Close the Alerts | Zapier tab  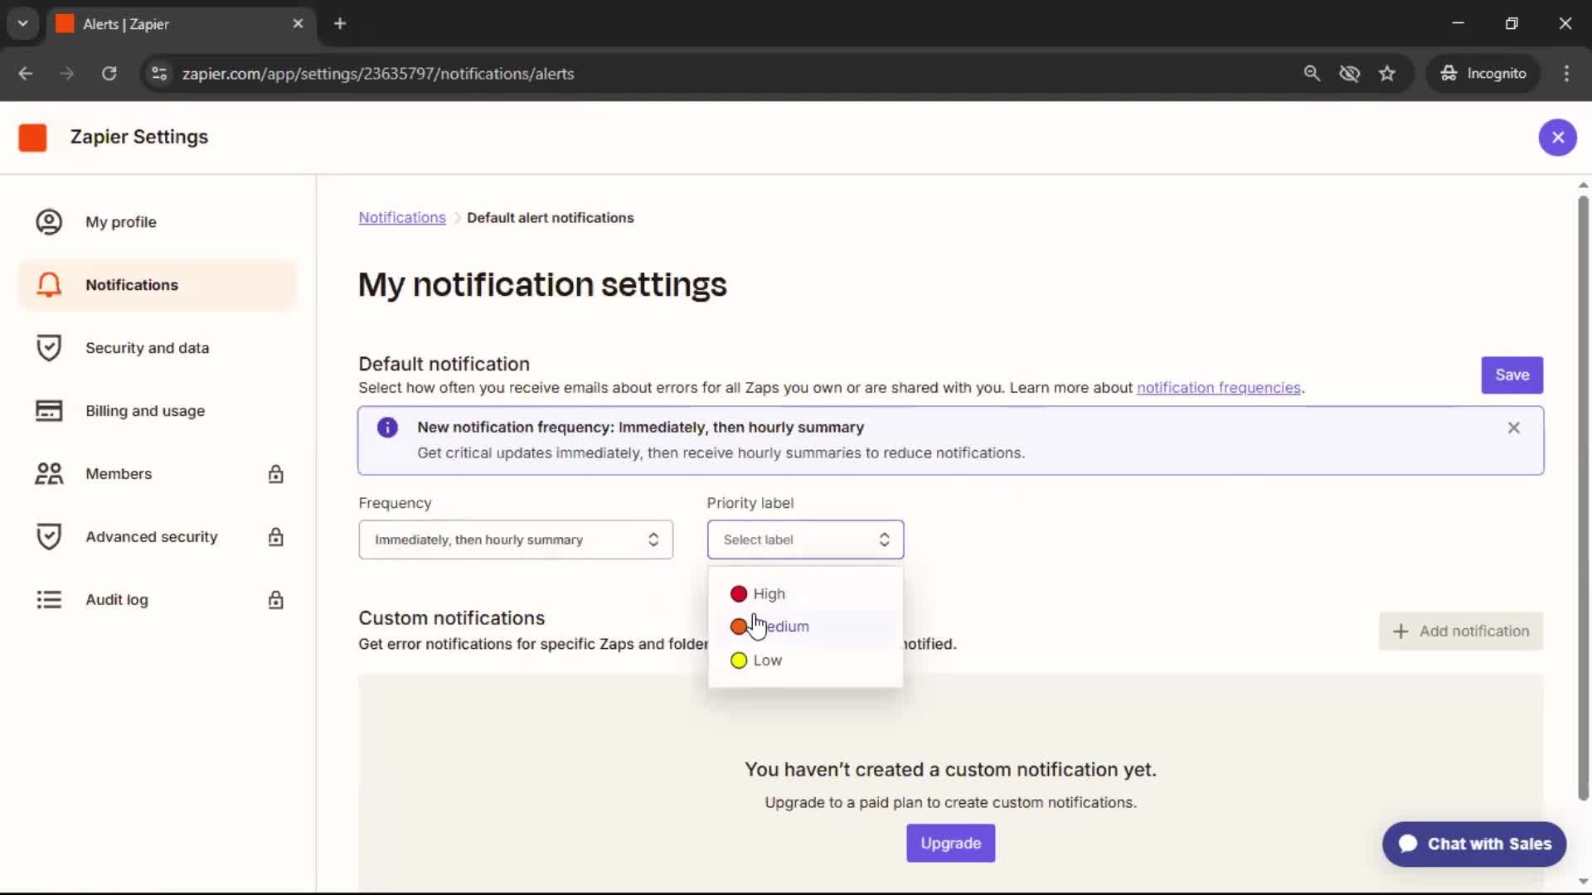point(298,24)
